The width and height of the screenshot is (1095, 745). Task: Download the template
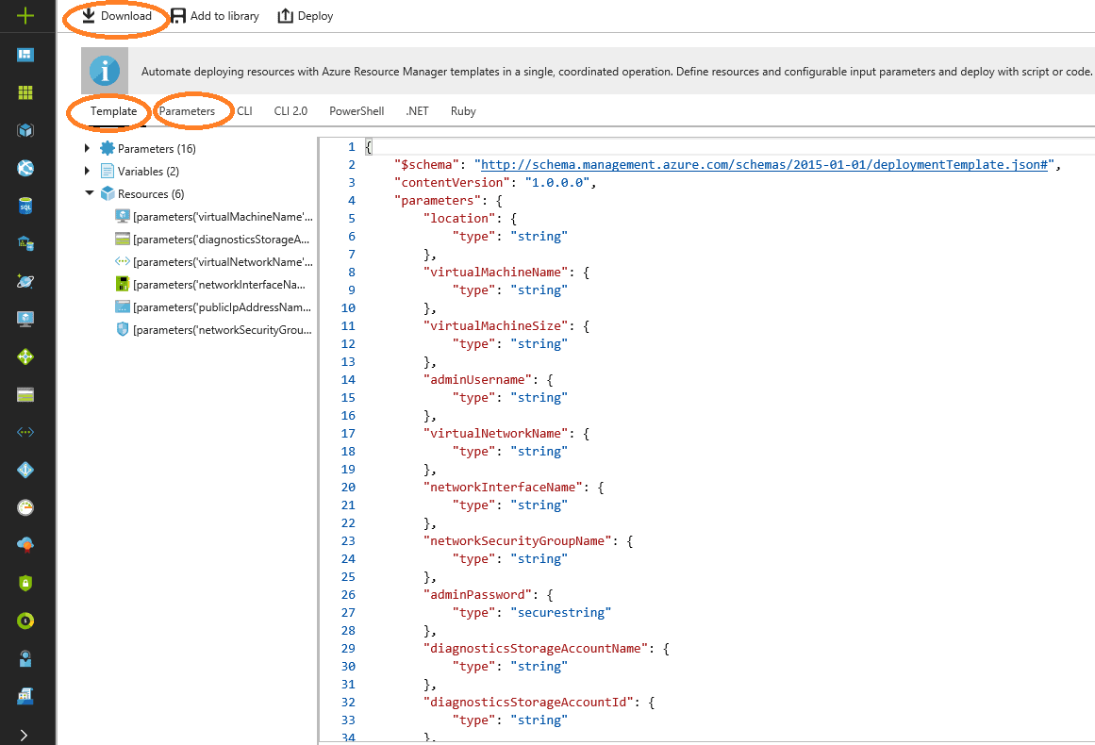(x=117, y=16)
